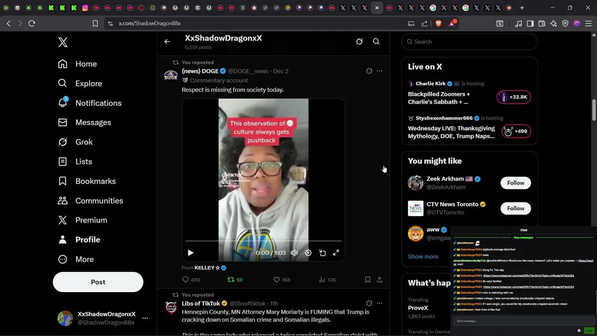Screen dimensions: 597x336
Task: Open Explore in the sidebar
Action: coord(80,84)
